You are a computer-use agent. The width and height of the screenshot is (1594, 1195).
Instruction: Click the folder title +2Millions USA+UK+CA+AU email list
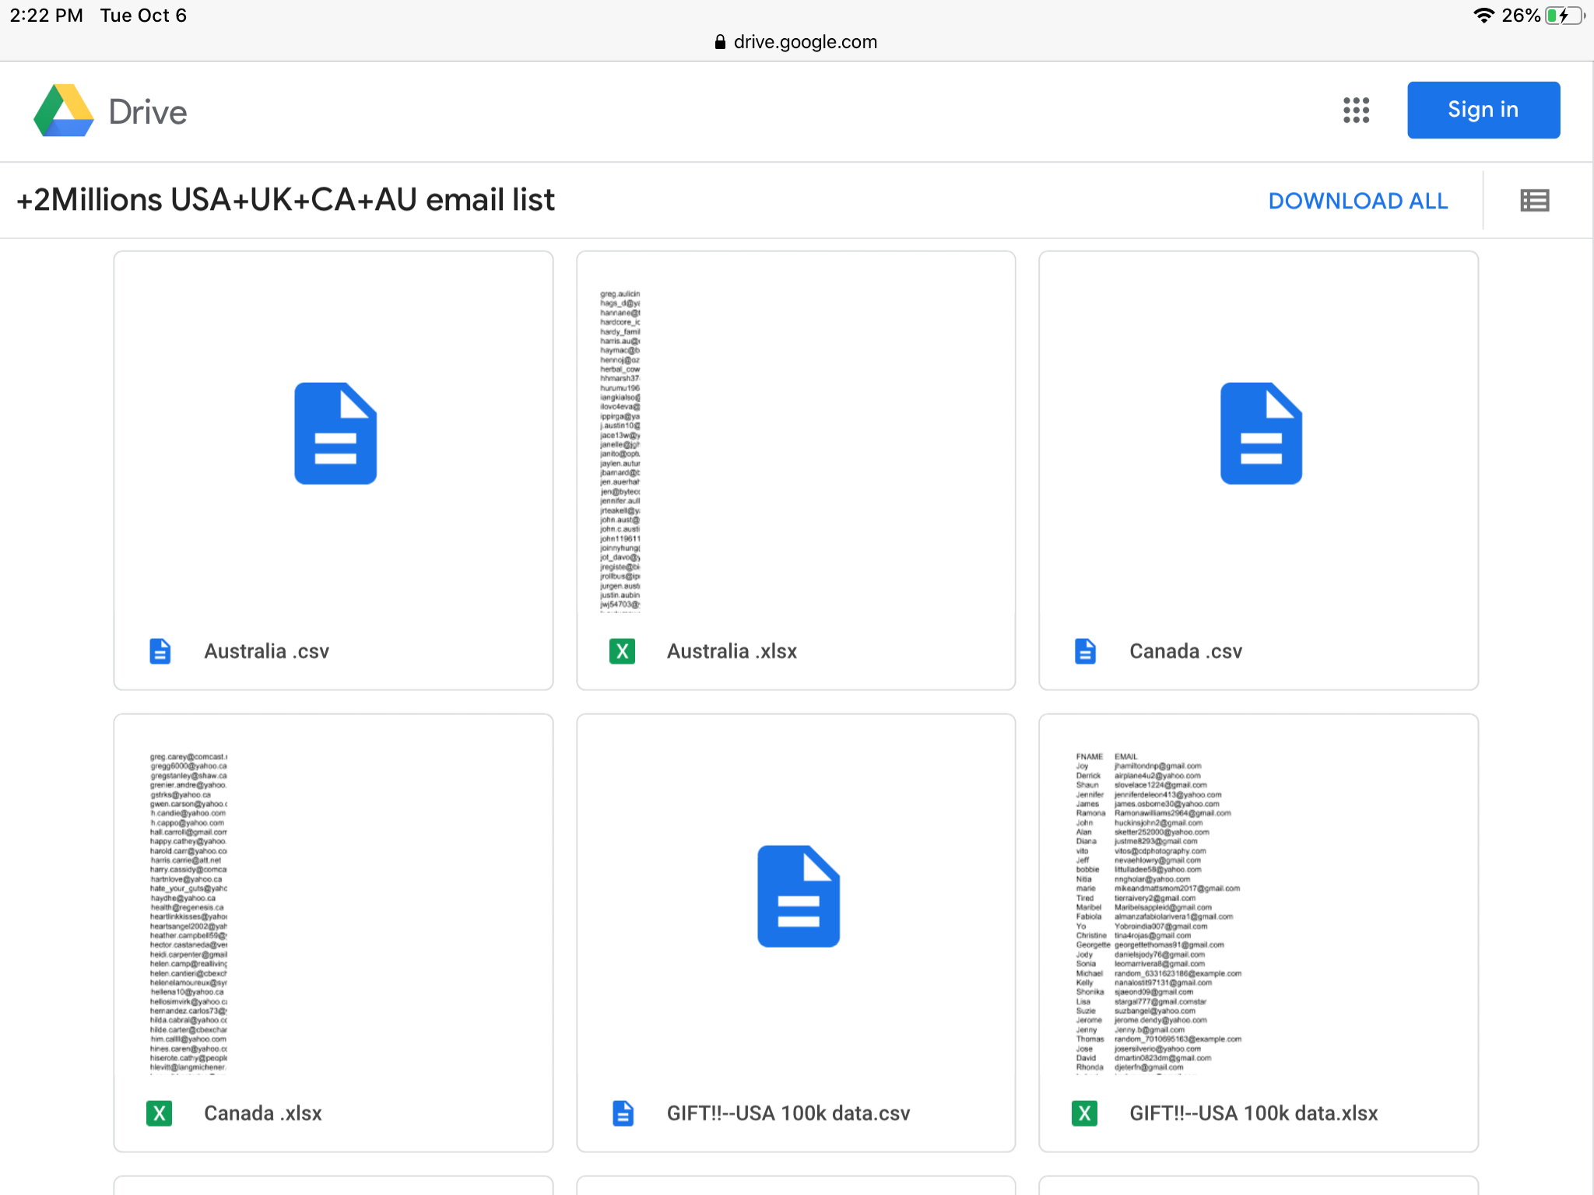tap(286, 200)
